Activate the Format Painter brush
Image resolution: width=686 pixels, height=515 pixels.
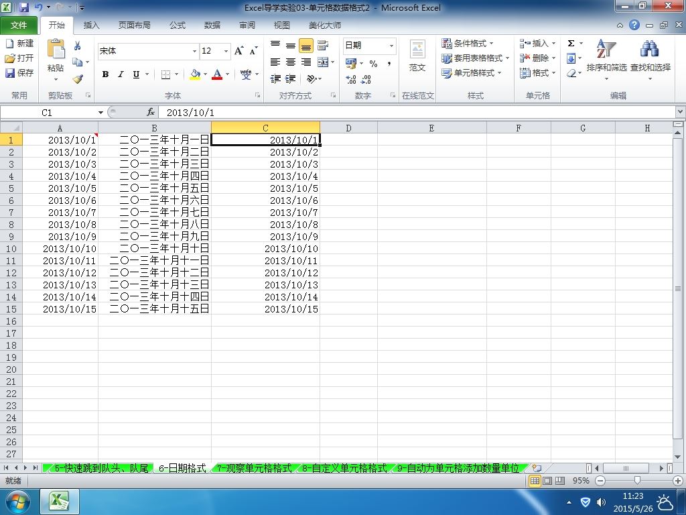[78, 79]
